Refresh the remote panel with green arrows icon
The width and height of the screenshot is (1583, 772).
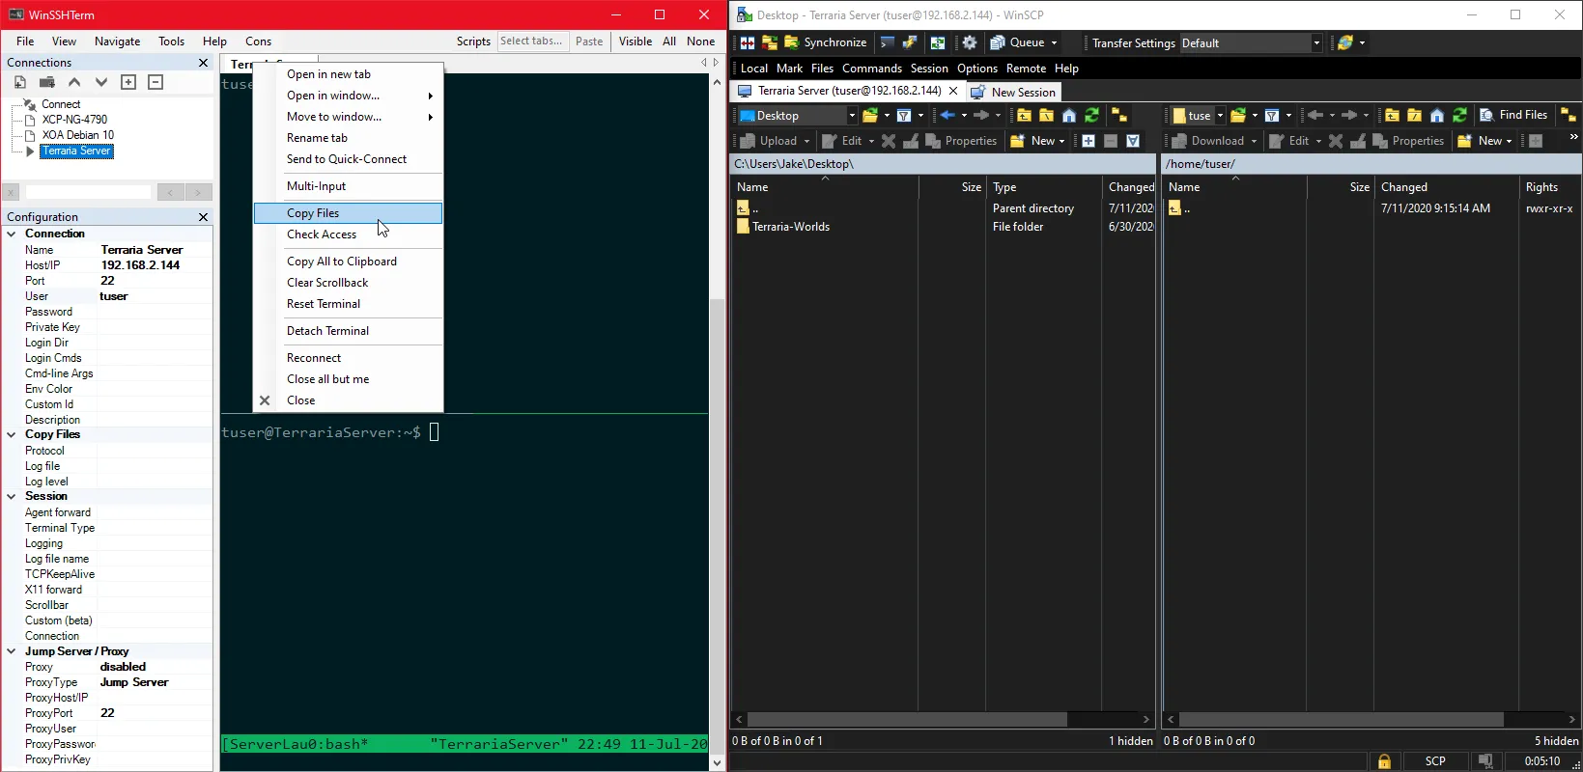[x=1459, y=116]
